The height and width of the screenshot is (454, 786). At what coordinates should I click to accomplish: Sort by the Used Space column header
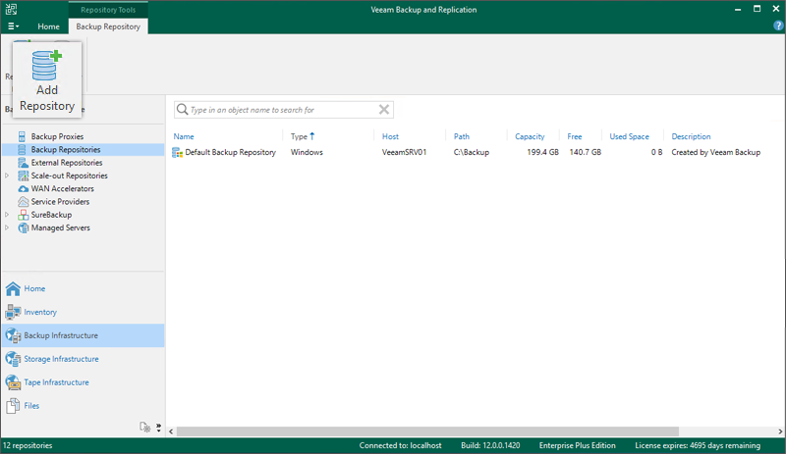629,136
